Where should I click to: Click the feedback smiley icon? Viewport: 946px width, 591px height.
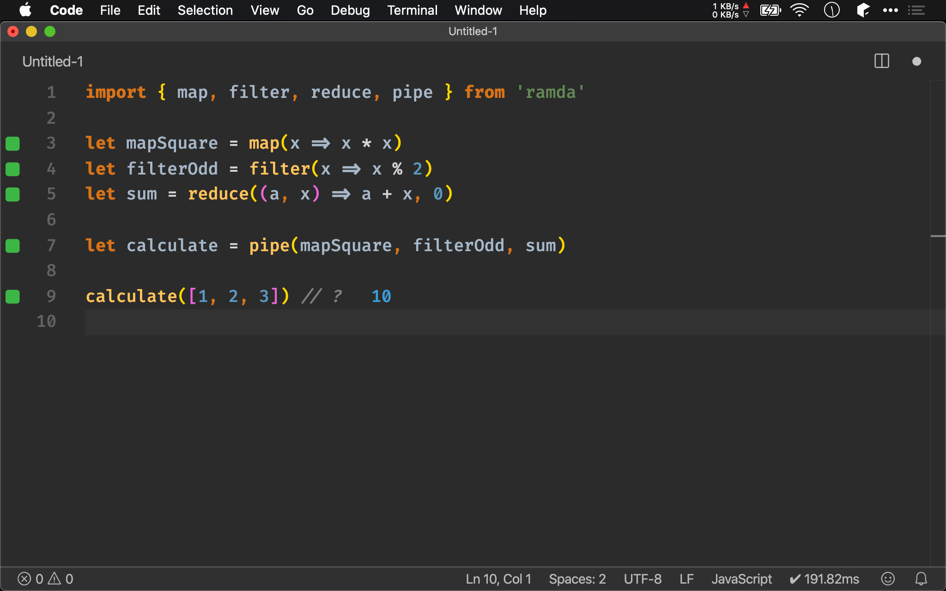888,579
